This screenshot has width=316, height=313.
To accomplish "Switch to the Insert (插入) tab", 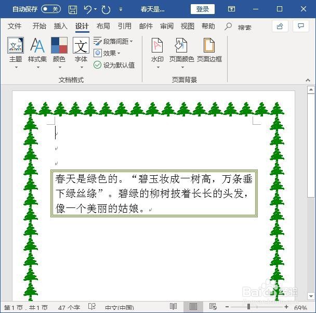I will pyautogui.click(x=60, y=26).
